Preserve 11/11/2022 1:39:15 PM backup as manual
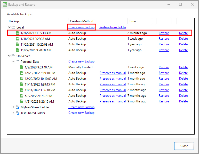This screenshot has height=154, width=199. pos(113,84)
